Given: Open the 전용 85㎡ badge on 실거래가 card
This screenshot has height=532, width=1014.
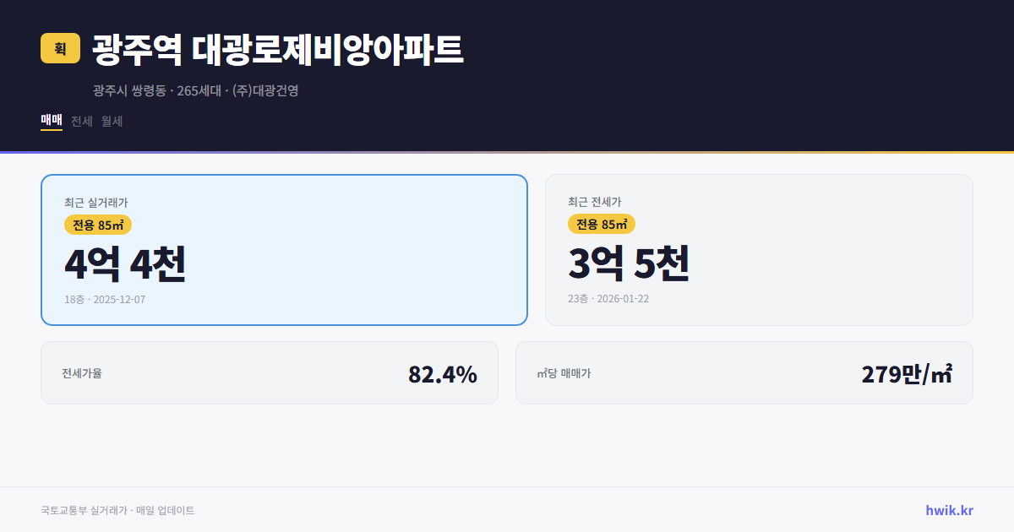Looking at the screenshot, I should click(x=99, y=225).
